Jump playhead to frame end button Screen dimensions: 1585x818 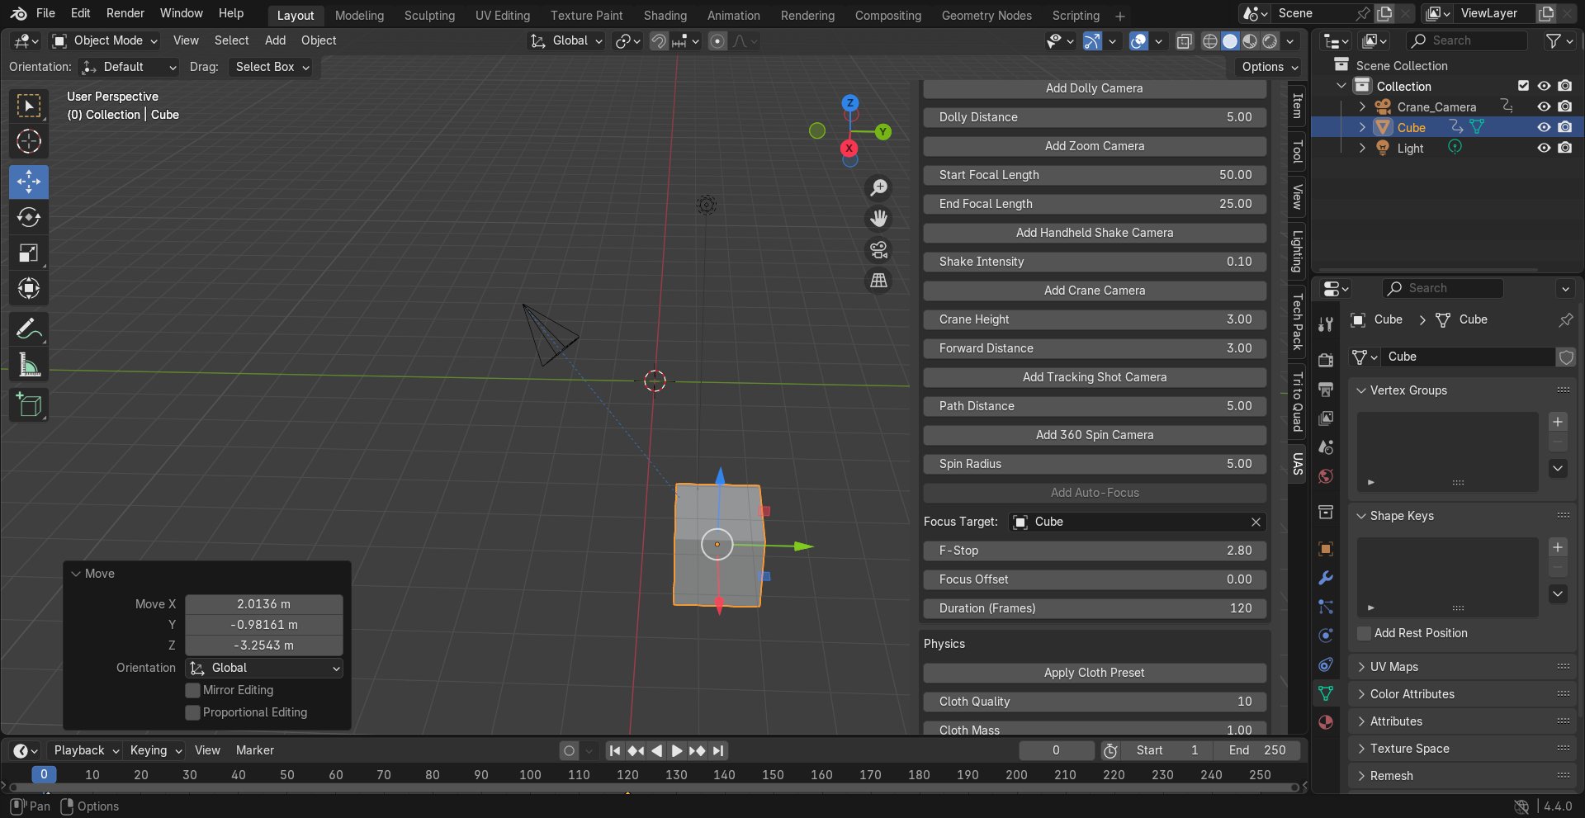pyautogui.click(x=717, y=750)
